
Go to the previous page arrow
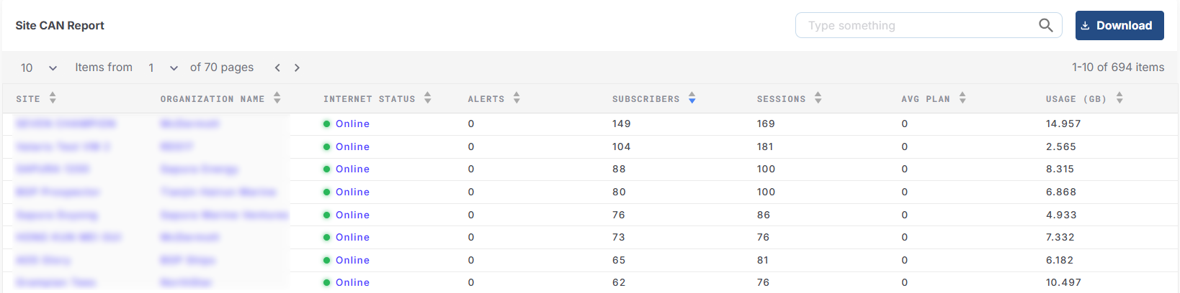(277, 68)
